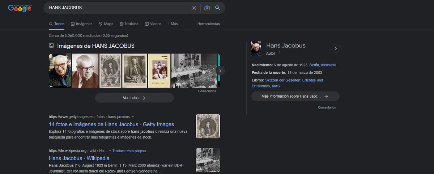Switch to the Imágenes tab
The image size is (434, 174).
(82, 24)
